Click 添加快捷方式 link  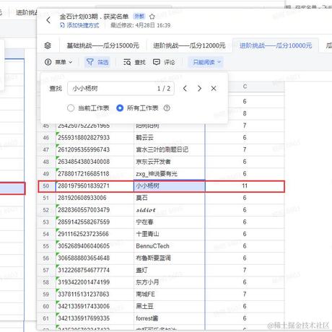pyautogui.click(x=79, y=25)
